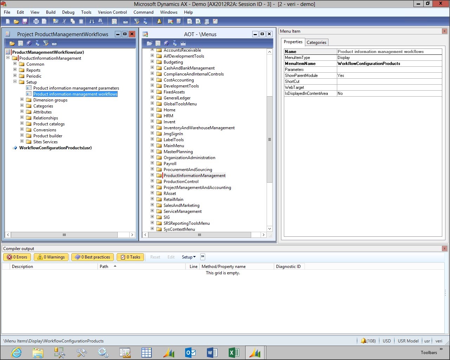The height and width of the screenshot is (360, 450).
Task: Click the yellow alert bell icon in main toolbar
Action: [159, 21]
